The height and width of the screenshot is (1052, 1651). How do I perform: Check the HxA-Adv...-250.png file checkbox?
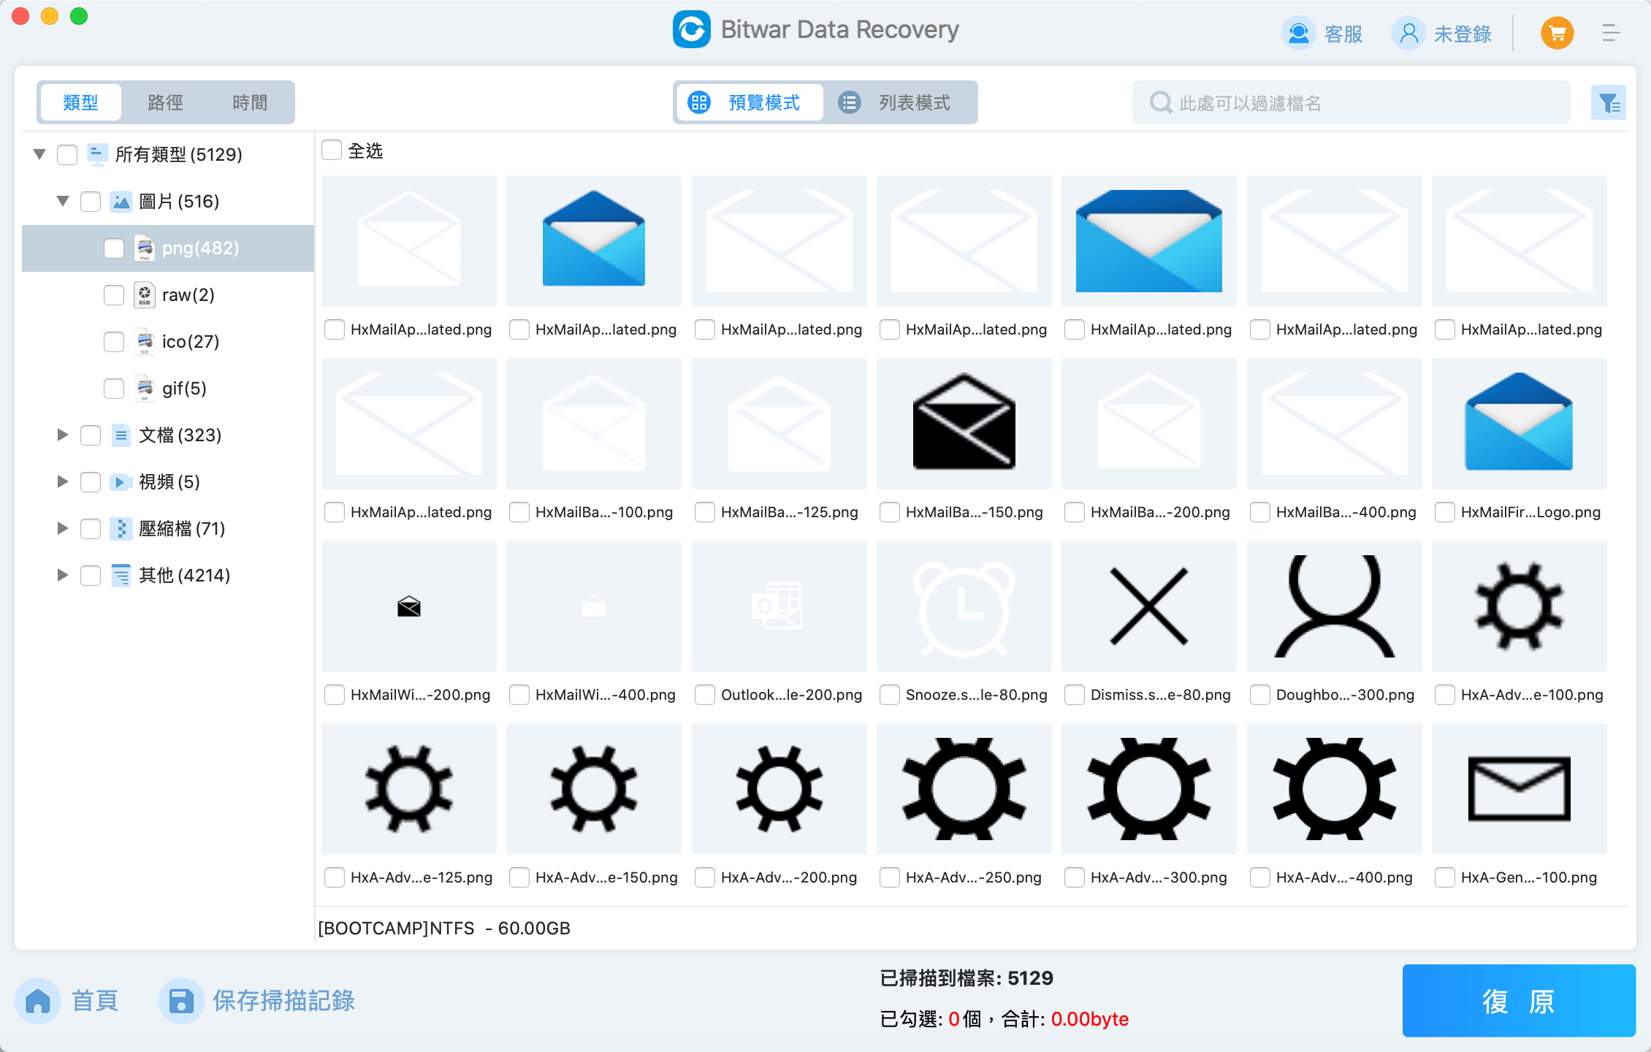(890, 877)
